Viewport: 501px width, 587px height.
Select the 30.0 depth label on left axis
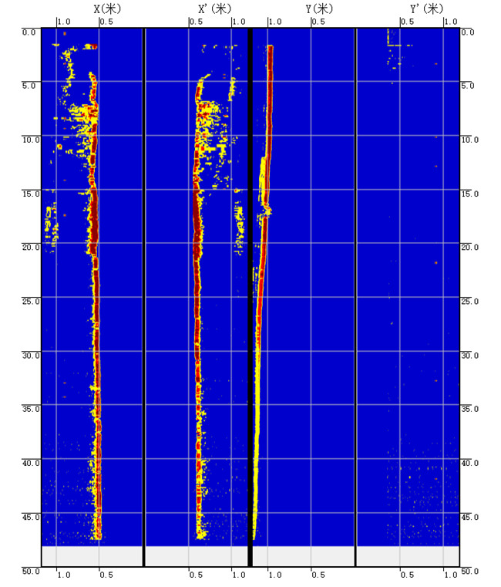pyautogui.click(x=31, y=356)
